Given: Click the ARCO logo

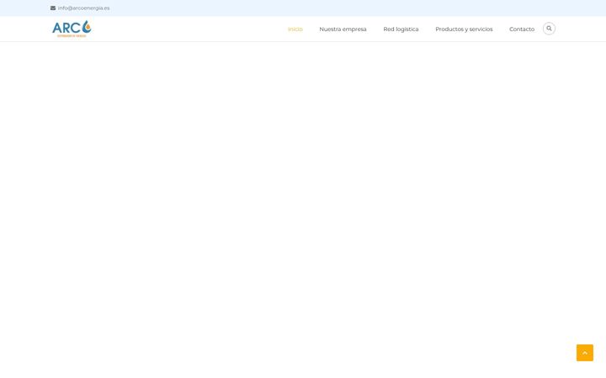Looking at the screenshot, I should [x=72, y=29].
